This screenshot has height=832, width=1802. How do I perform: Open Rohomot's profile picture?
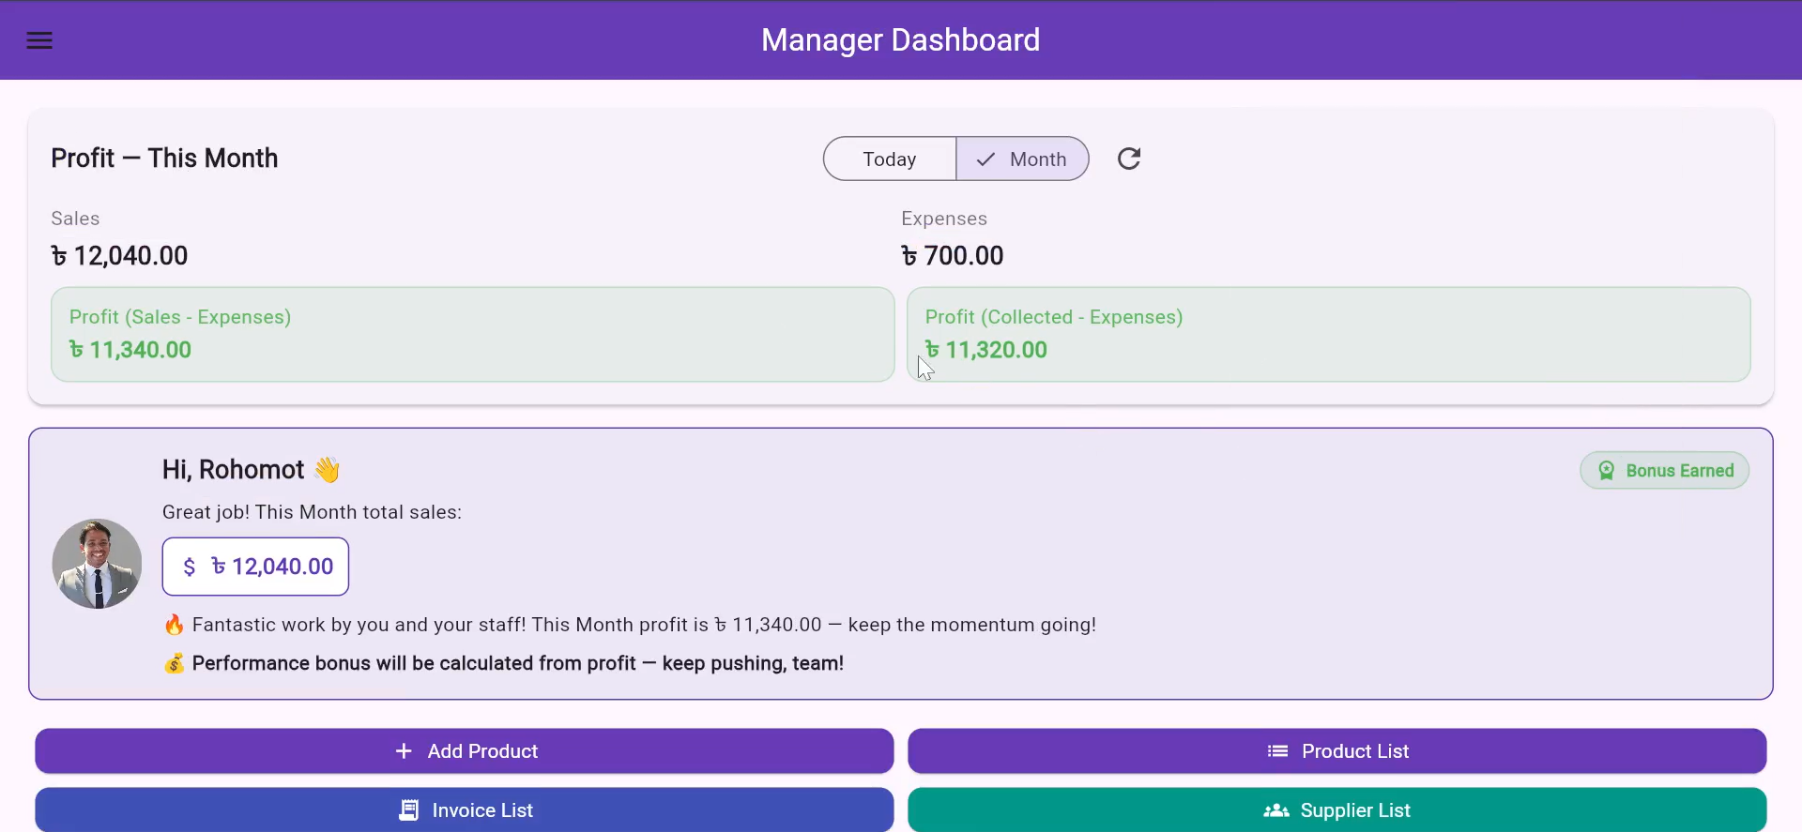pos(97,564)
